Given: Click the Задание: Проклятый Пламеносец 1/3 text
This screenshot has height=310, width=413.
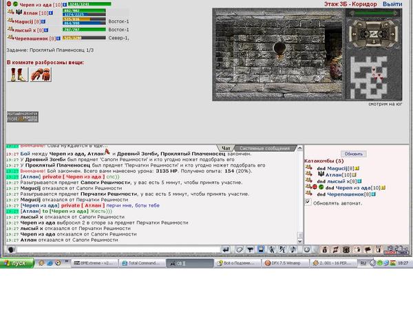Looking at the screenshot, I should (x=50, y=50).
